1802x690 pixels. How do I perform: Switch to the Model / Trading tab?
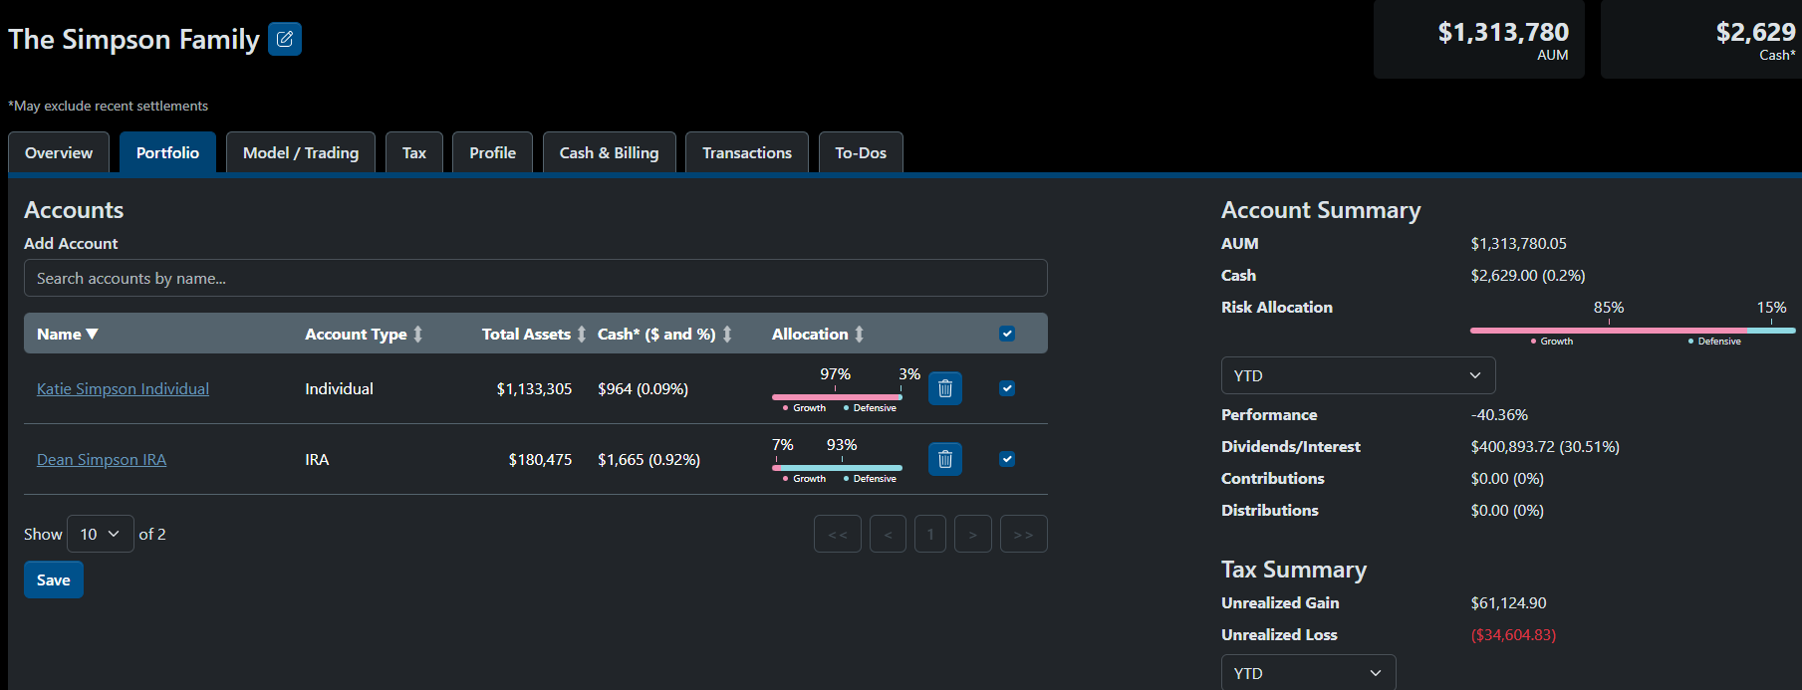click(x=300, y=152)
